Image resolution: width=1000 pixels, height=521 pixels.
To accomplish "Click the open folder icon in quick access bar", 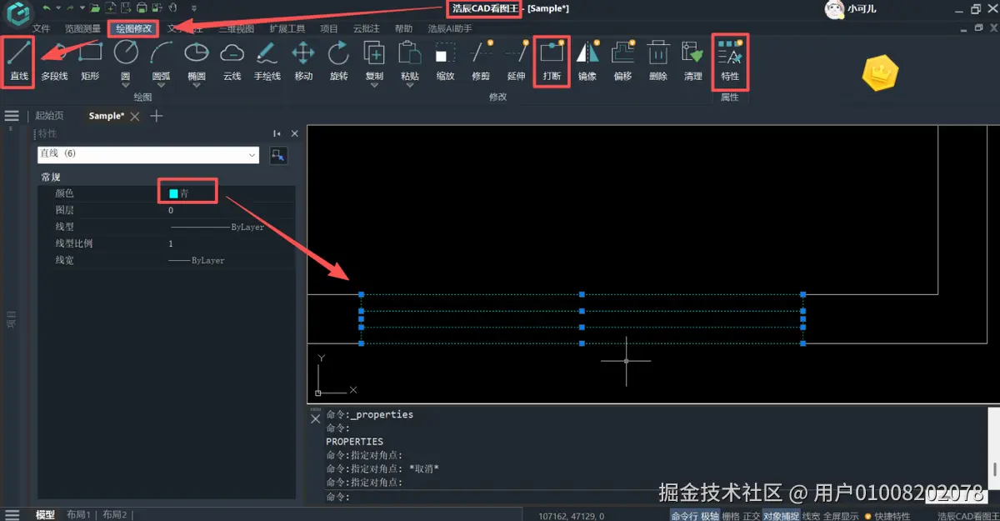I will pyautogui.click(x=97, y=8).
